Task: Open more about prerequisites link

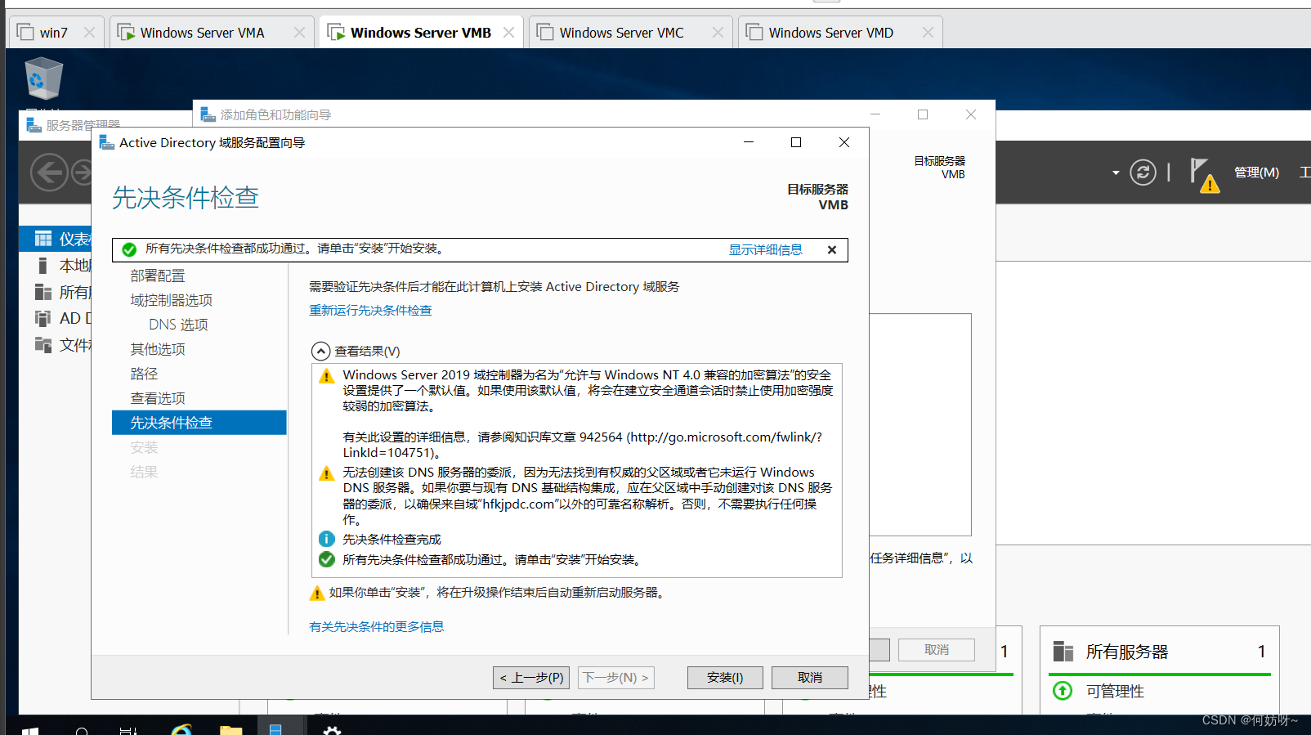Action: click(x=376, y=627)
